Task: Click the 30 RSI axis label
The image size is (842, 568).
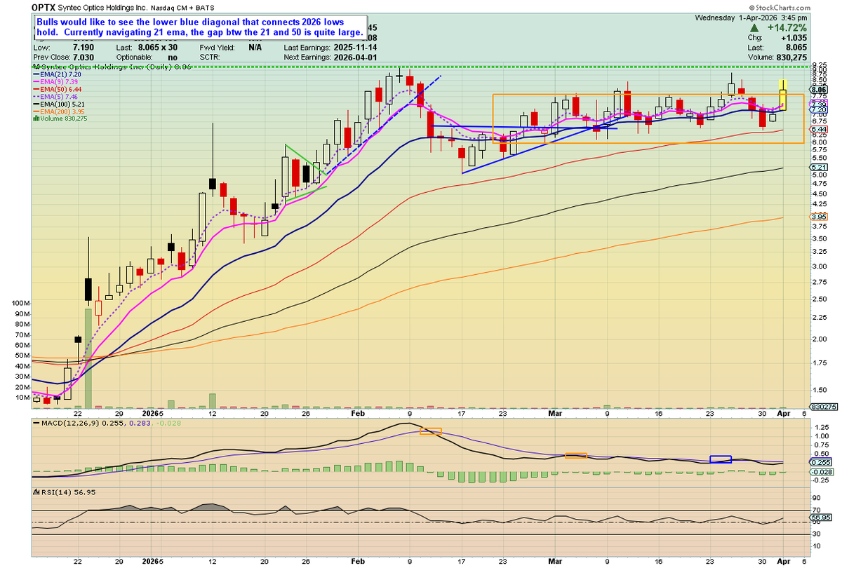Action: pyautogui.click(x=815, y=534)
